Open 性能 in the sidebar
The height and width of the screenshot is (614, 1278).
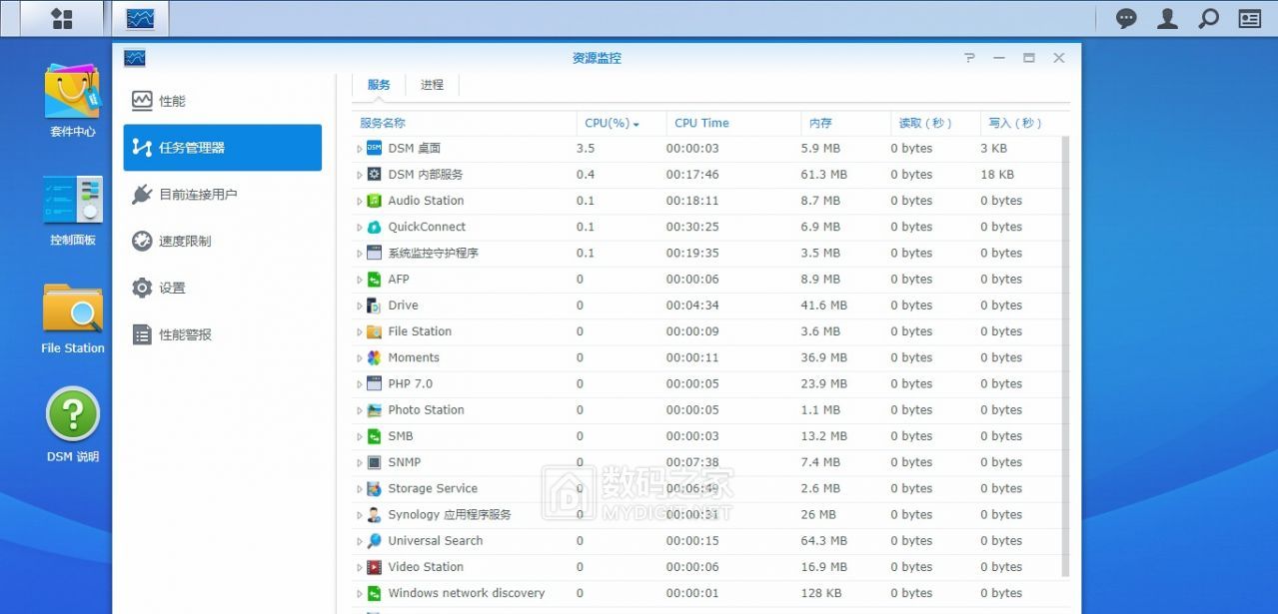(223, 101)
